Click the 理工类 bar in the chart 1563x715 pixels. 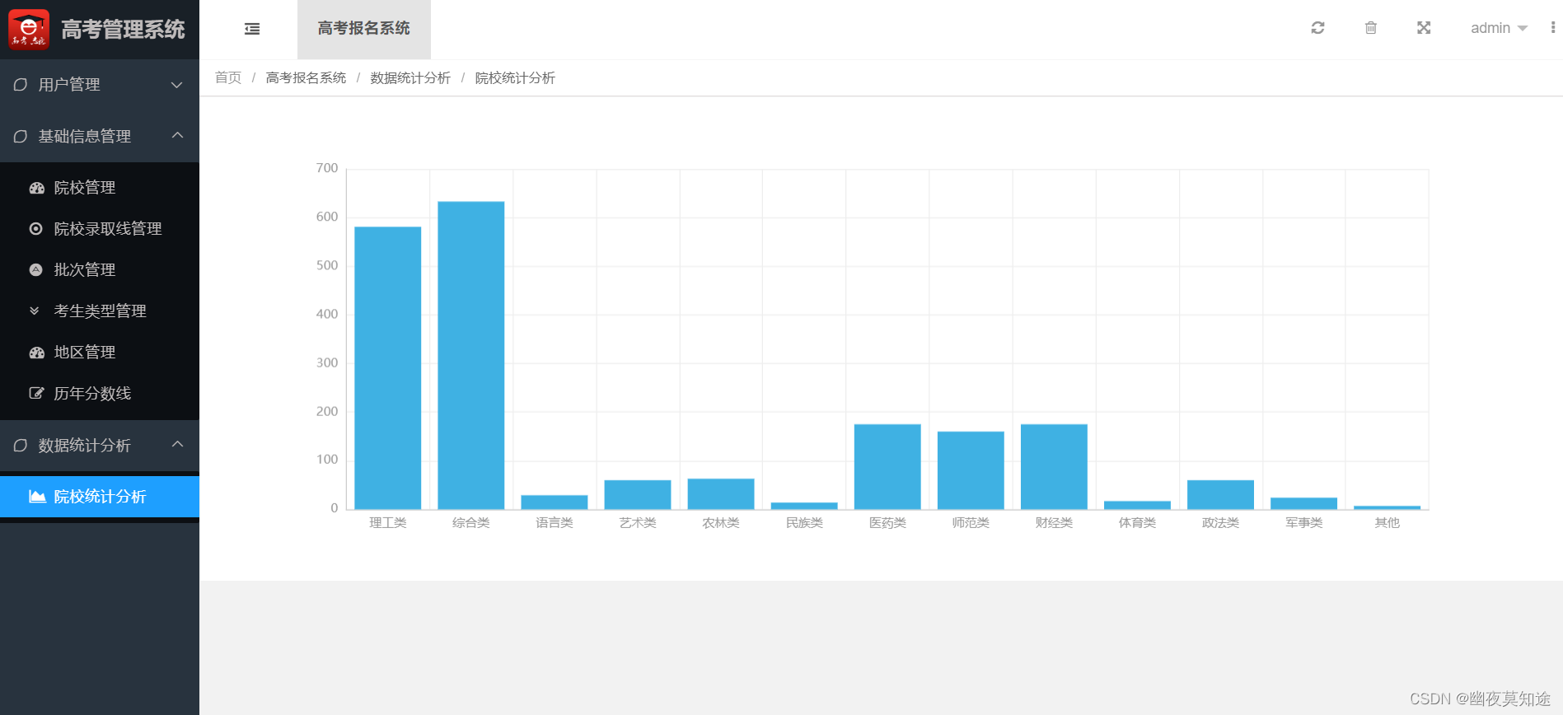click(x=388, y=368)
